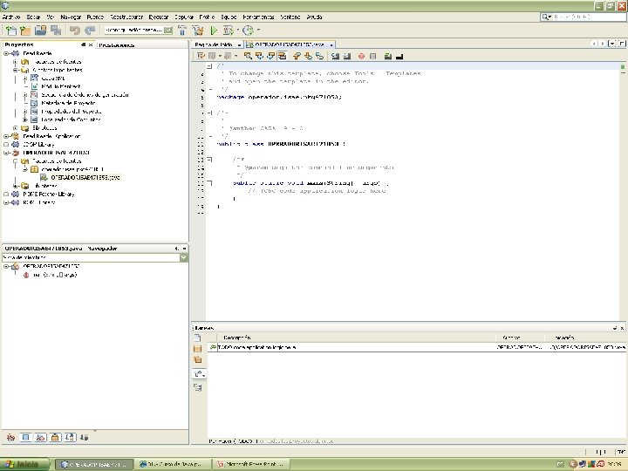Click the Profile Project clock icon

click(247, 31)
